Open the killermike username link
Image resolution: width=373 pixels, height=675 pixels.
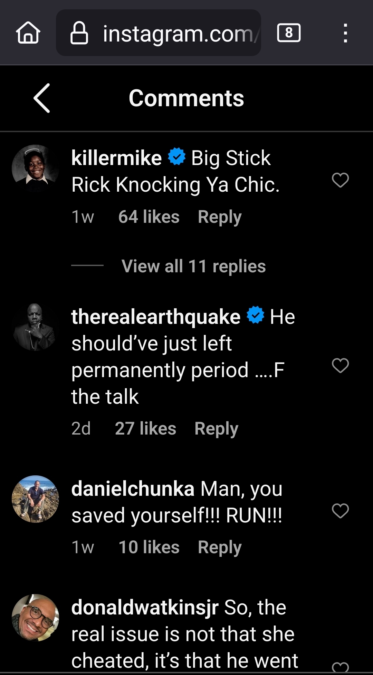point(116,158)
